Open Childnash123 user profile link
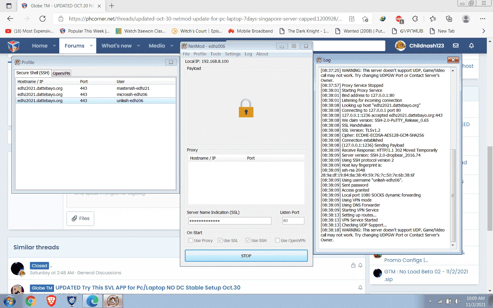 pyautogui.click(x=426, y=46)
